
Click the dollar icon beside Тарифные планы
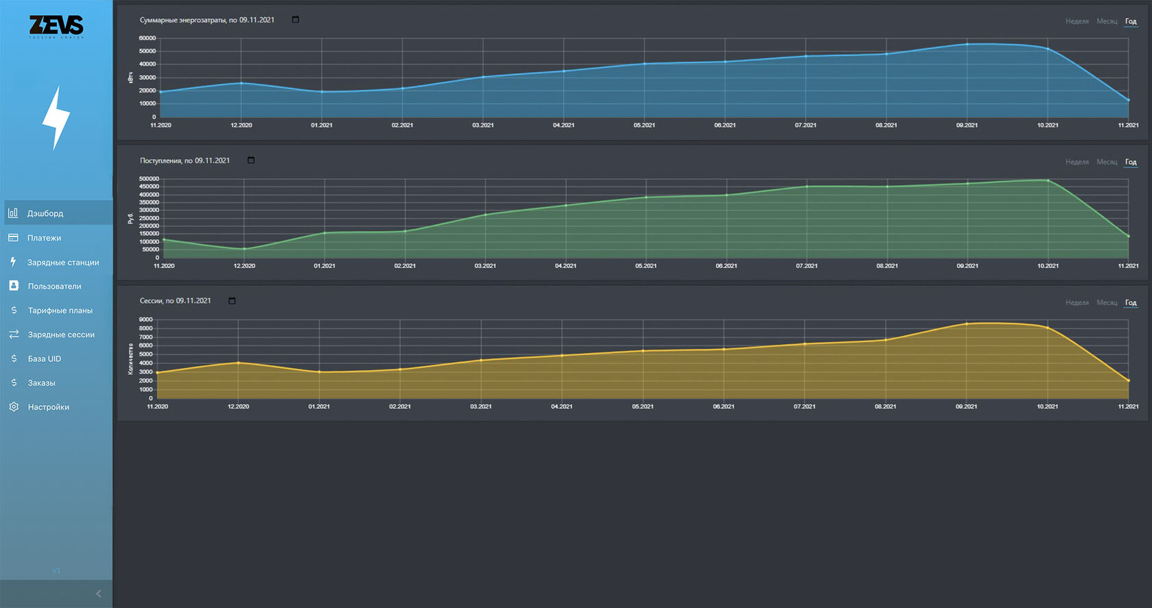pos(14,311)
